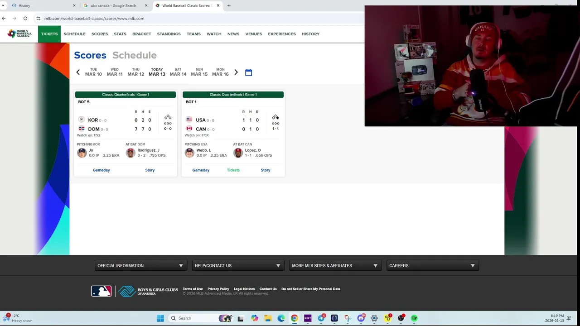Close the History tab

(74, 5)
